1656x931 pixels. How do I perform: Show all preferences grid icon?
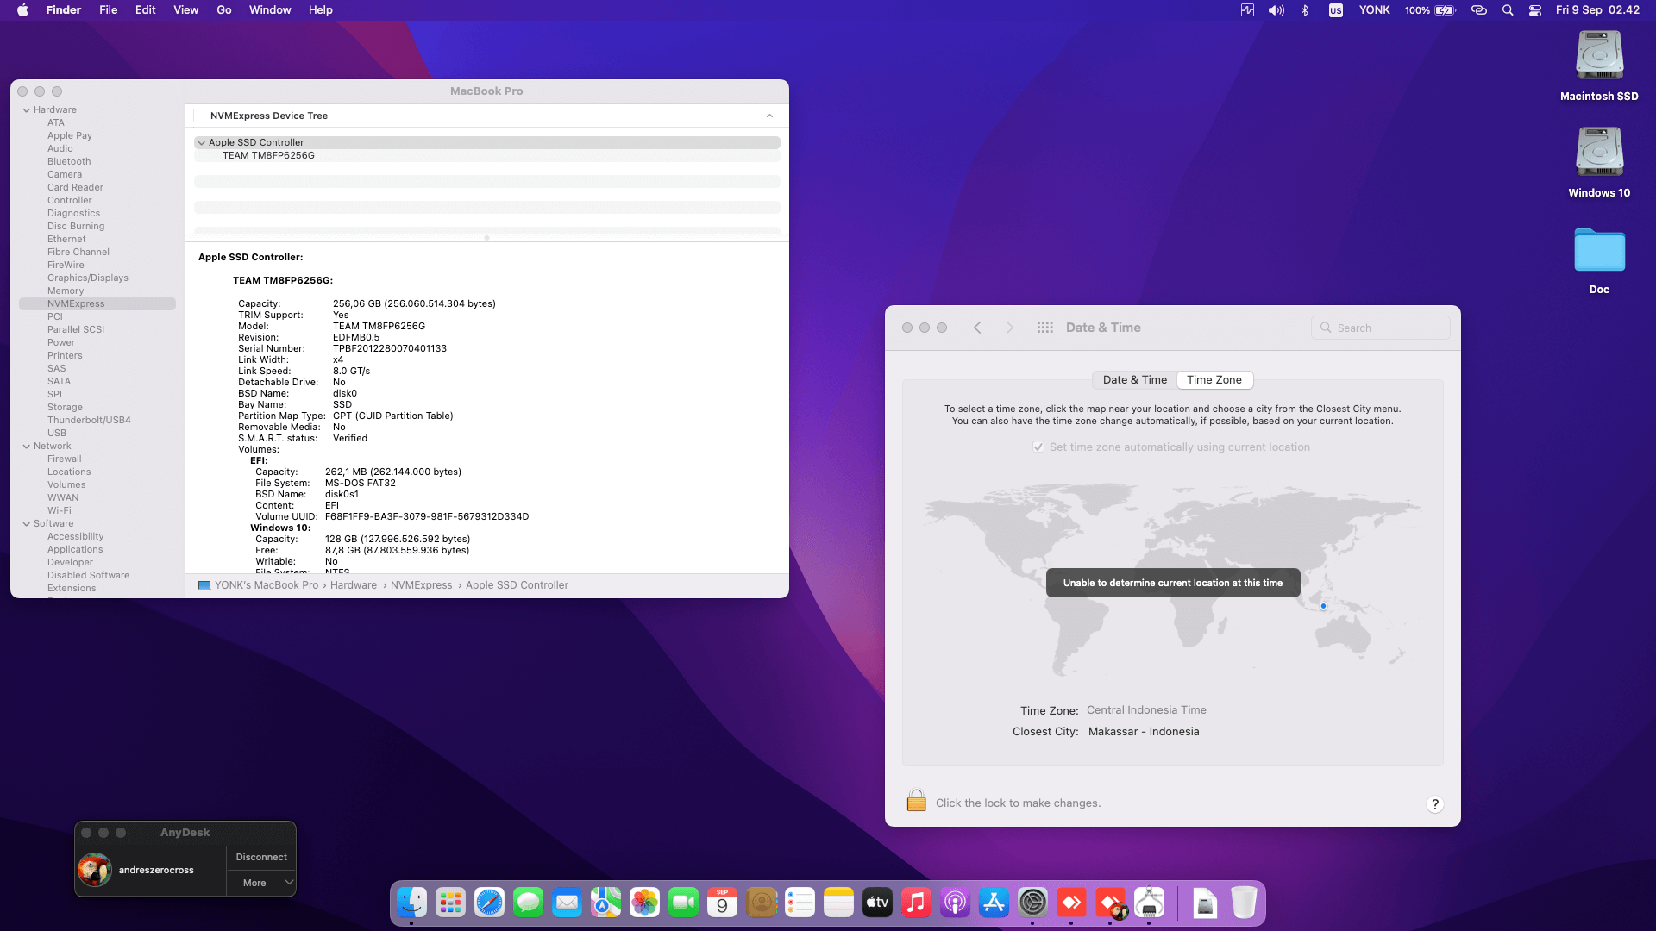point(1044,328)
